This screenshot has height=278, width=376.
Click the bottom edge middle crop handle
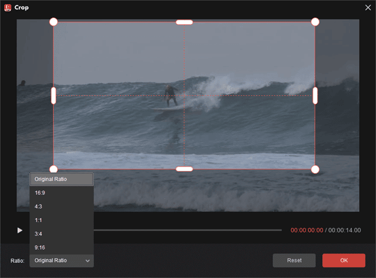click(x=184, y=169)
